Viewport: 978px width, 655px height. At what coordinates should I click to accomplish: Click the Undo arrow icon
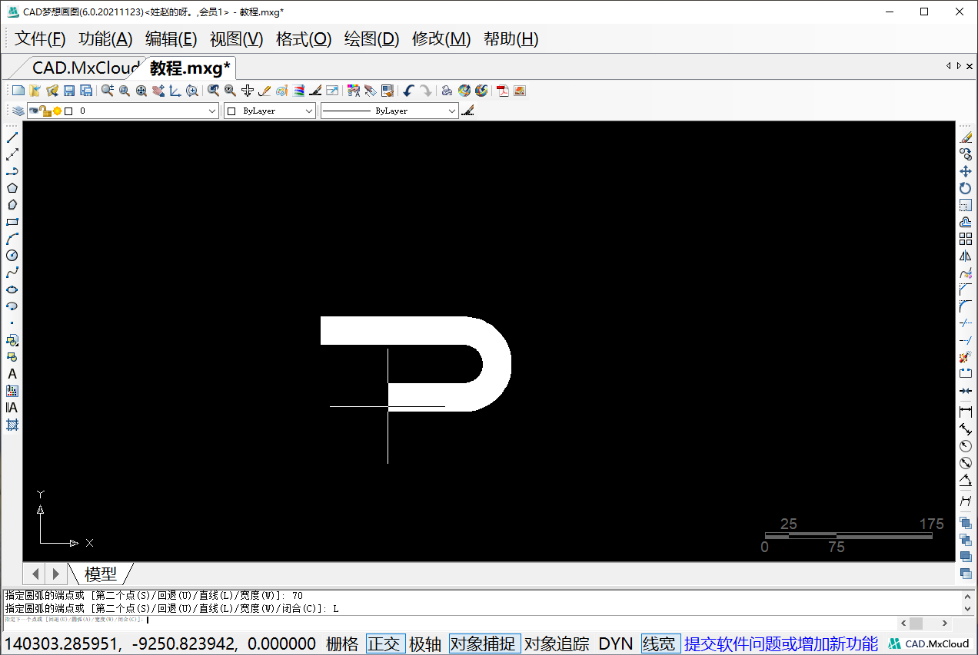[408, 91]
